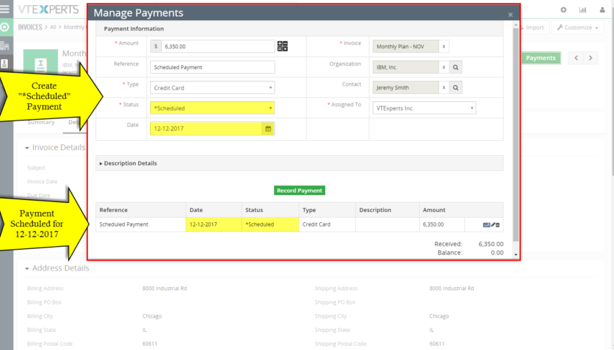
Task: Click the dialog's vertical scrollbar thumb
Action: [516, 133]
